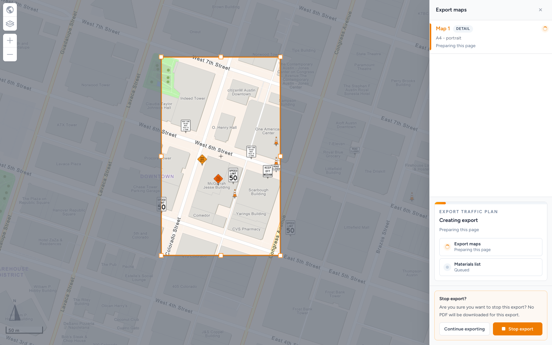The width and height of the screenshot is (552, 345).
Task: Click the 50 m scale bar
Action: pos(24,330)
